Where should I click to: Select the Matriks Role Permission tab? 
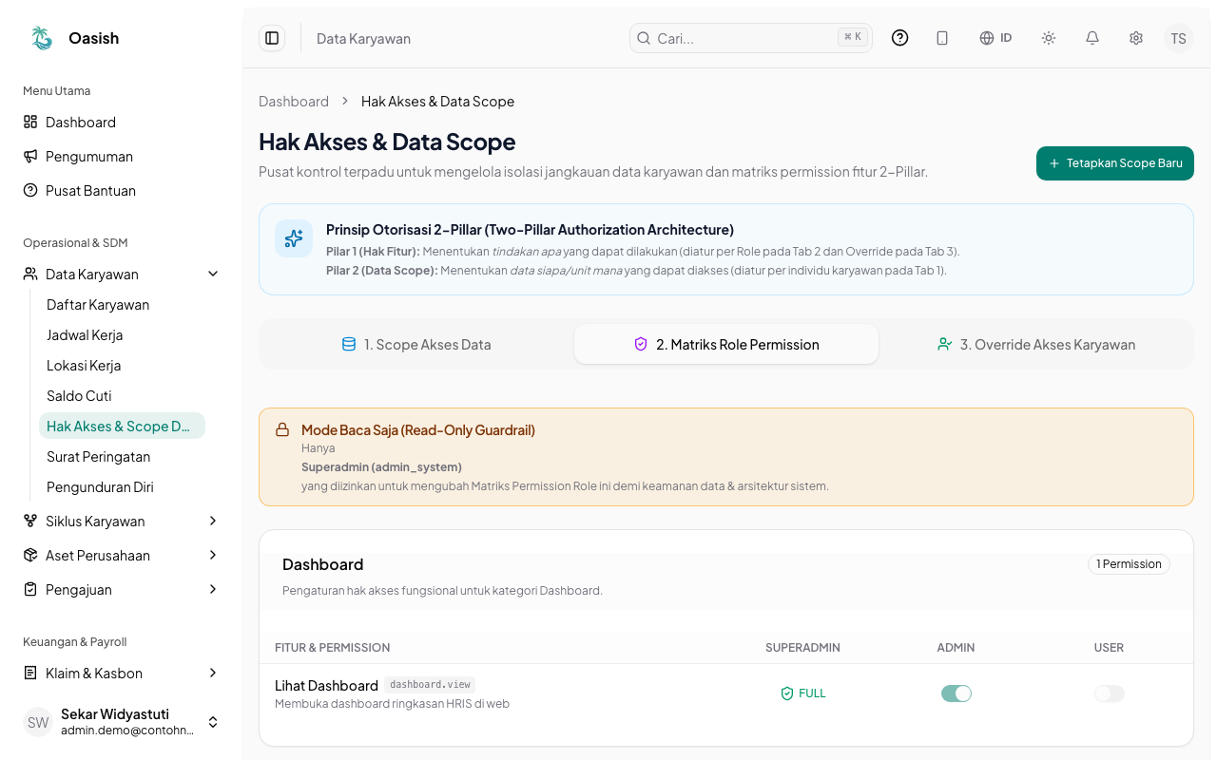(x=726, y=345)
